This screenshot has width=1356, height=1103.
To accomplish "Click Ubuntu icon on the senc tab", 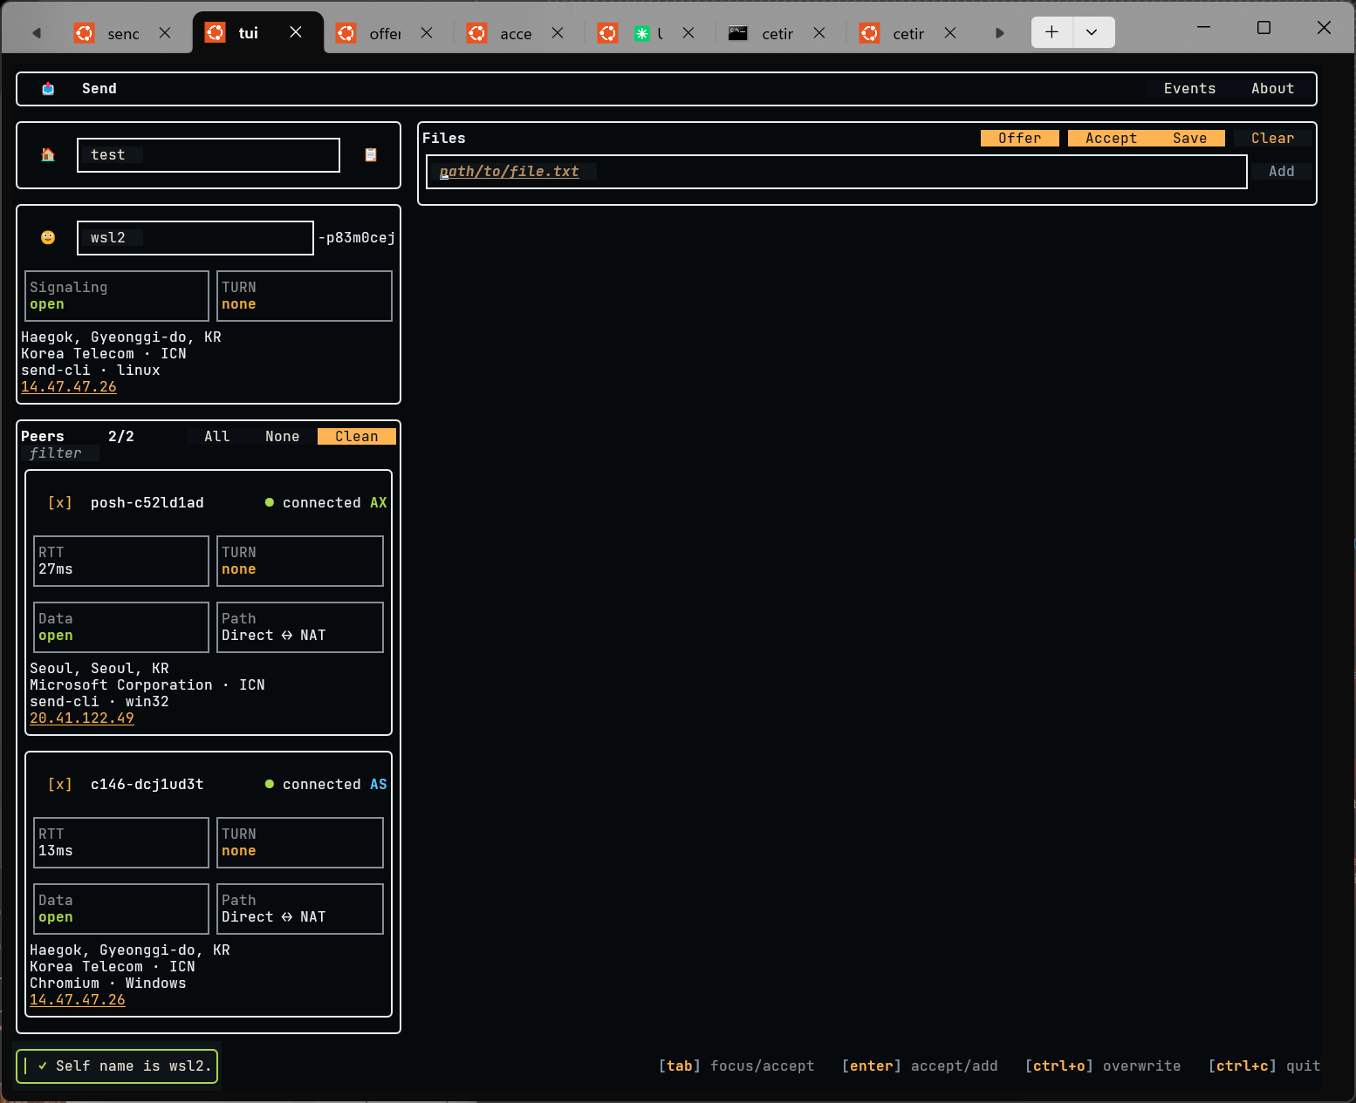I will click(x=84, y=33).
